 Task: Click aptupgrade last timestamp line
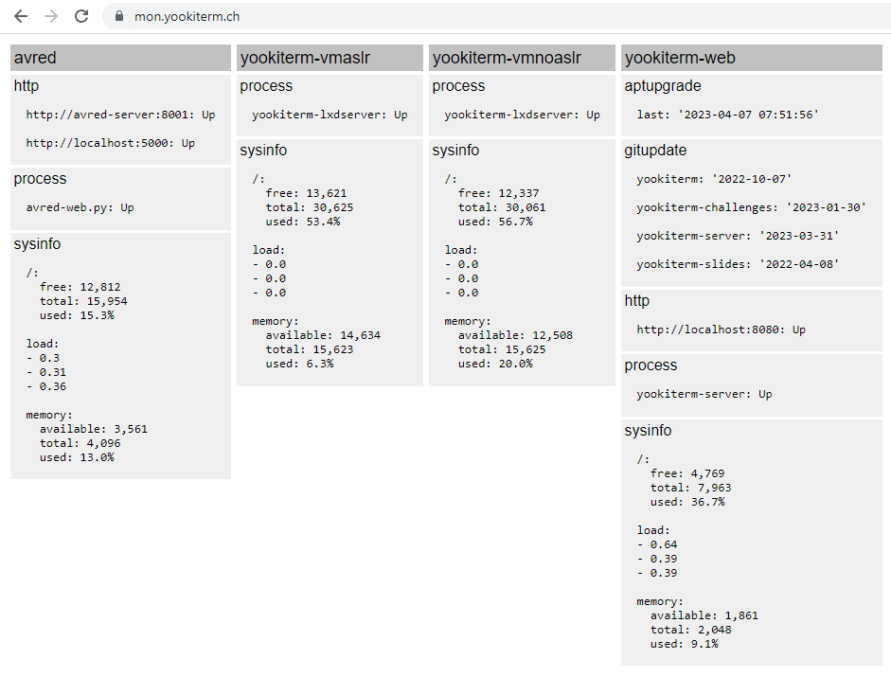(x=727, y=115)
